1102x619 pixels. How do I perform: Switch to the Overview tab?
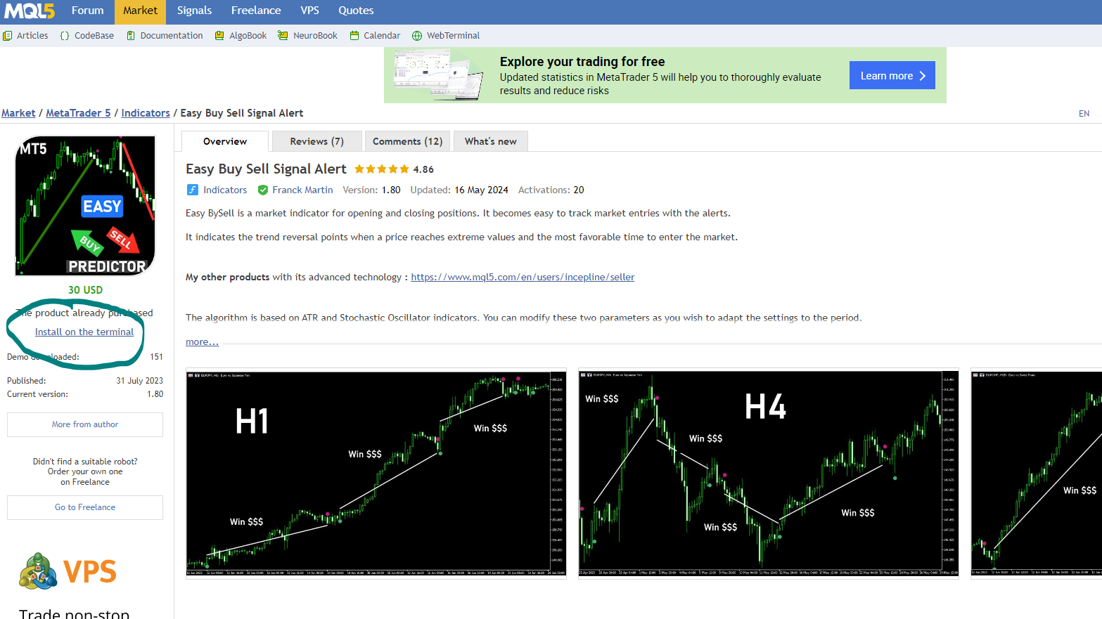tap(225, 141)
